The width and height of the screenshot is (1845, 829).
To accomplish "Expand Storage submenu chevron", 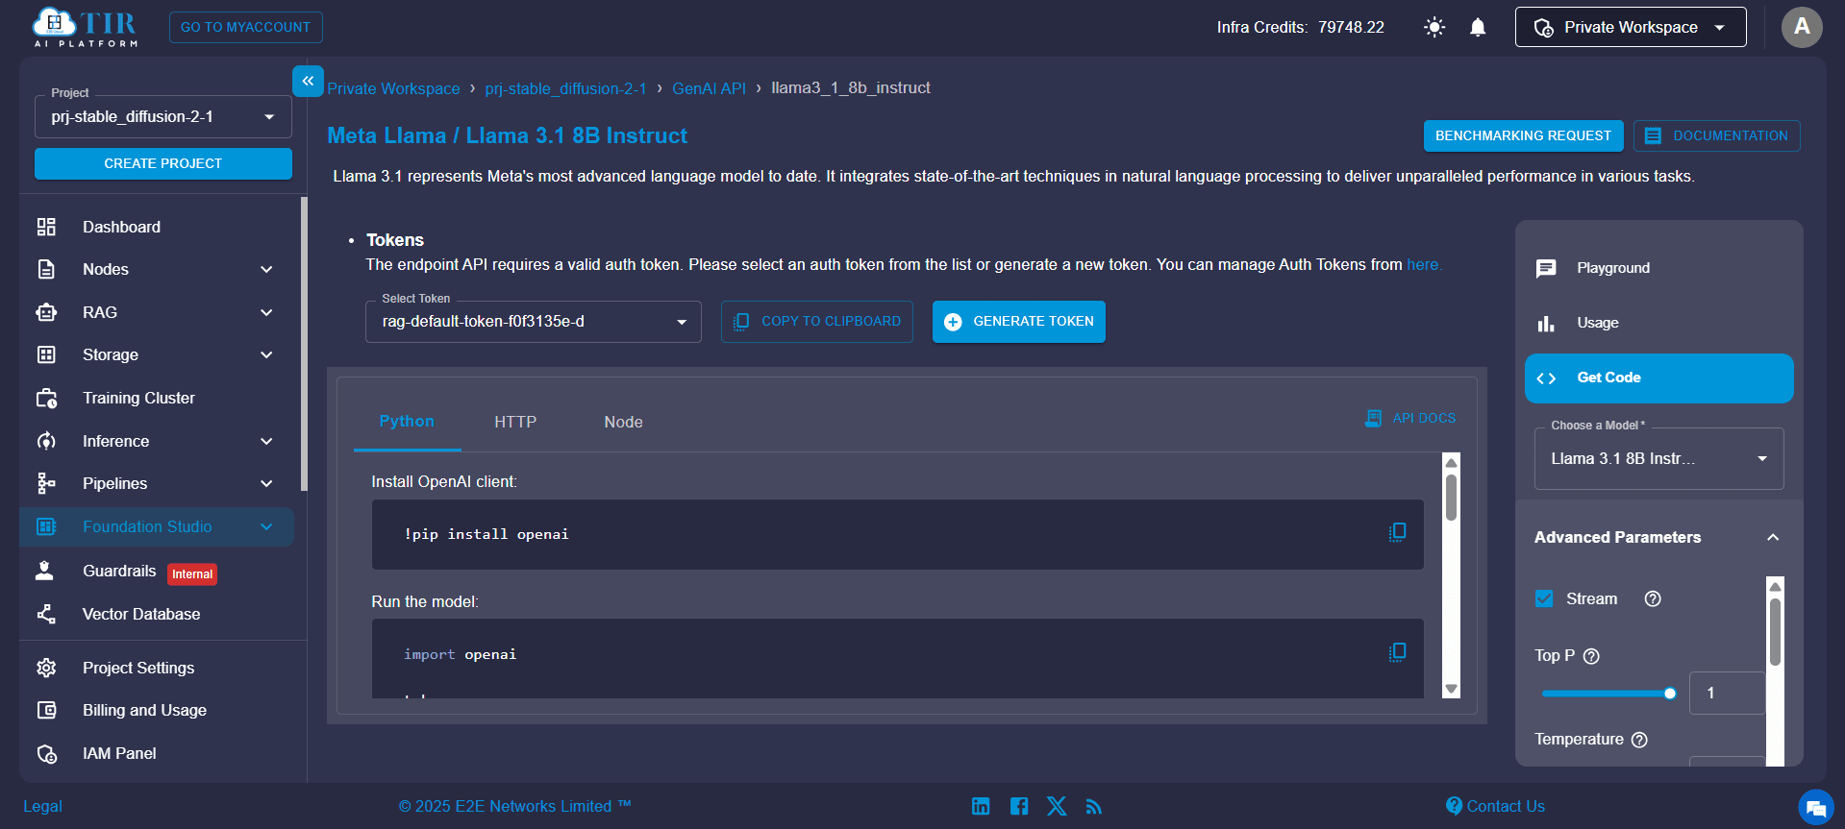I will [x=266, y=355].
